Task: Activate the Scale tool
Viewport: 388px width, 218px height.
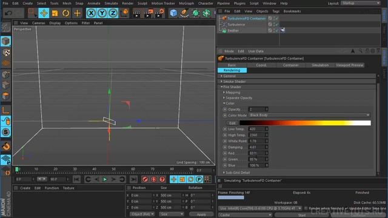Action: [55, 13]
